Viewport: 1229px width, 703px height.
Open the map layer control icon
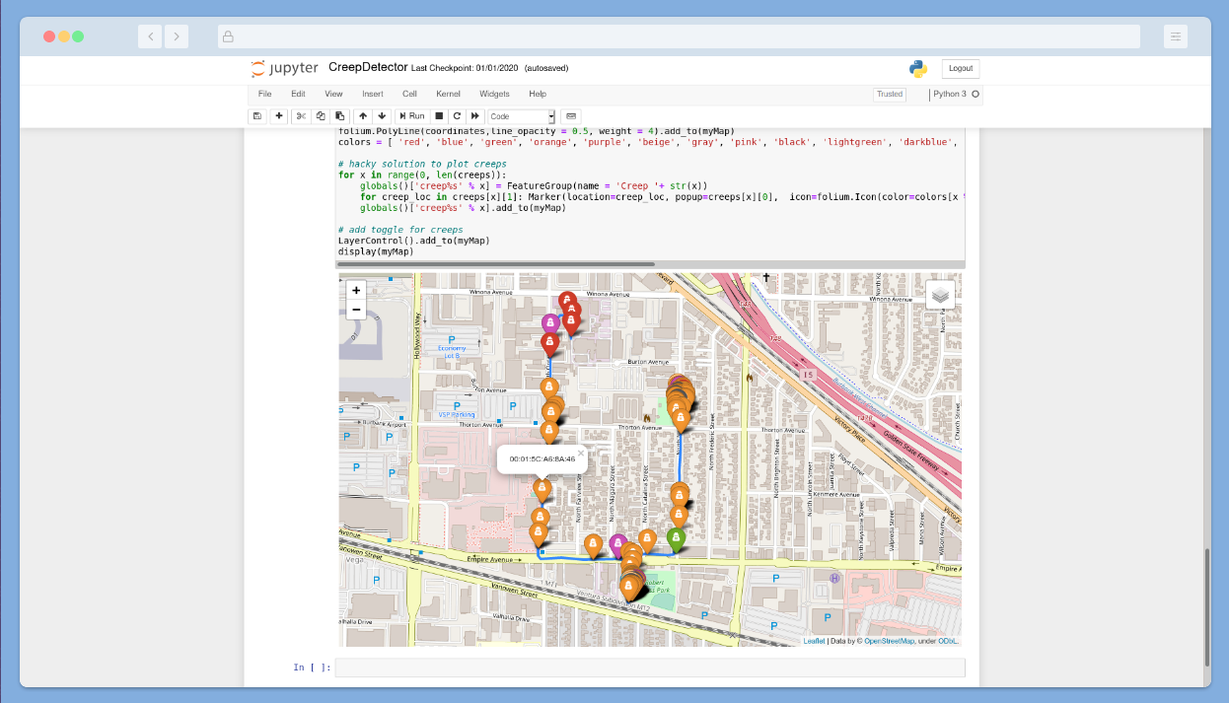coord(940,294)
